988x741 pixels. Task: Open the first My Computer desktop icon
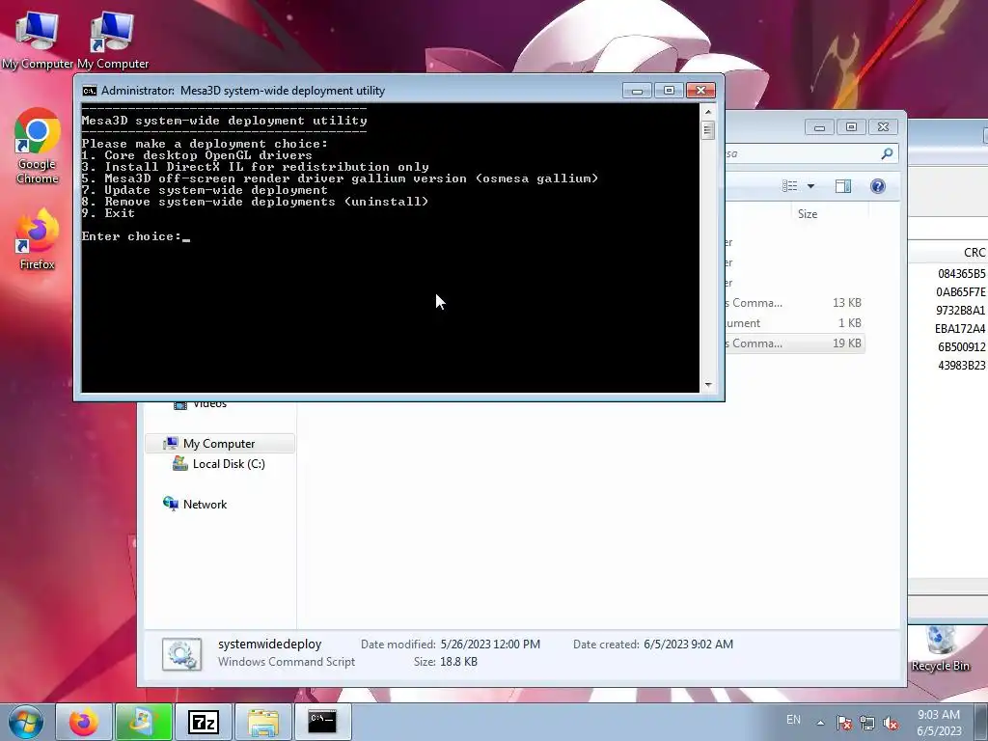coord(38,38)
